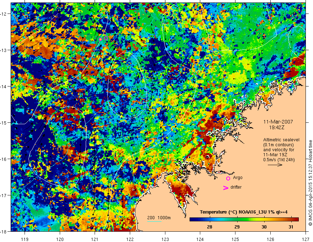Click longitude label '126' on x-axis
The width and height of the screenshot is (313, 242).
(270, 239)
